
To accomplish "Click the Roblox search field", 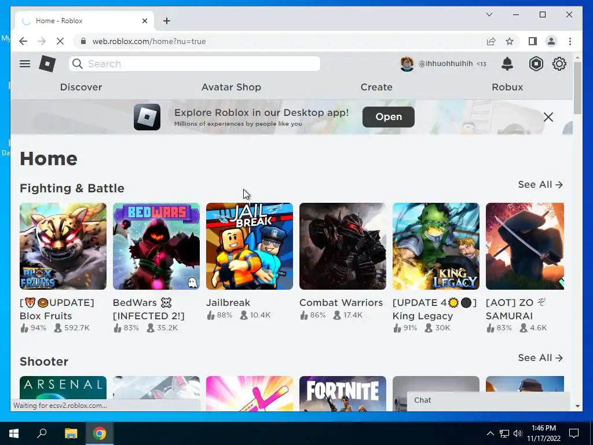I will [x=195, y=64].
